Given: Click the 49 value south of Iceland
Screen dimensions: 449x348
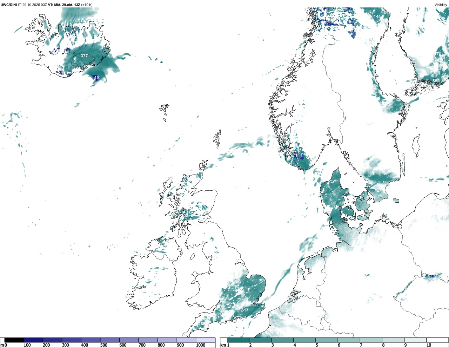Looking at the screenshot, I should click(96, 78).
